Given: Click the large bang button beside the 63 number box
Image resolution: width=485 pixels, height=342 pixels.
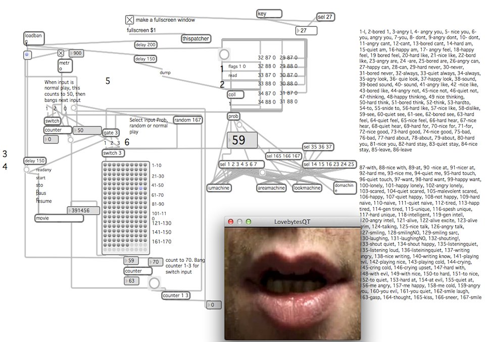Looking at the screenshot, I should [154, 283].
